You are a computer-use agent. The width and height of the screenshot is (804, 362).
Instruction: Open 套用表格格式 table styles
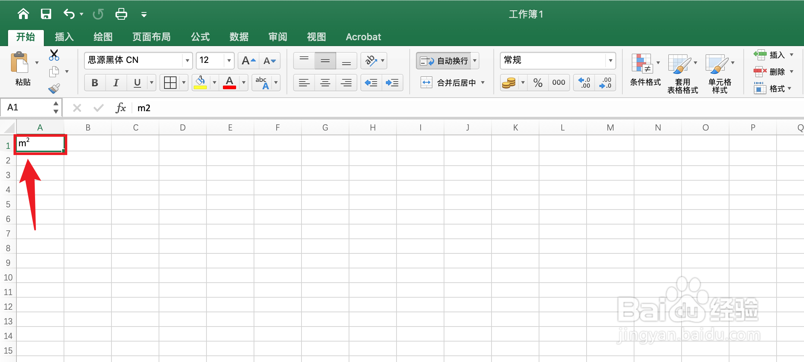683,74
